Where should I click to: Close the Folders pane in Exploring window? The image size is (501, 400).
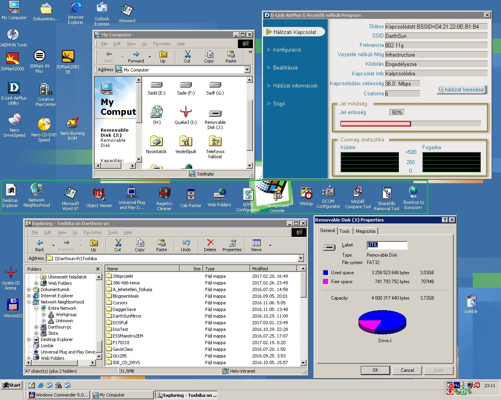point(98,269)
